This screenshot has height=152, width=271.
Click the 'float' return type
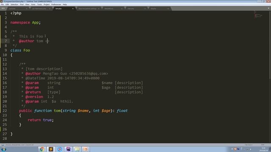122,111
